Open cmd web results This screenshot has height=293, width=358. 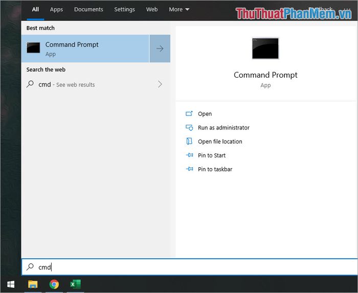(x=96, y=84)
